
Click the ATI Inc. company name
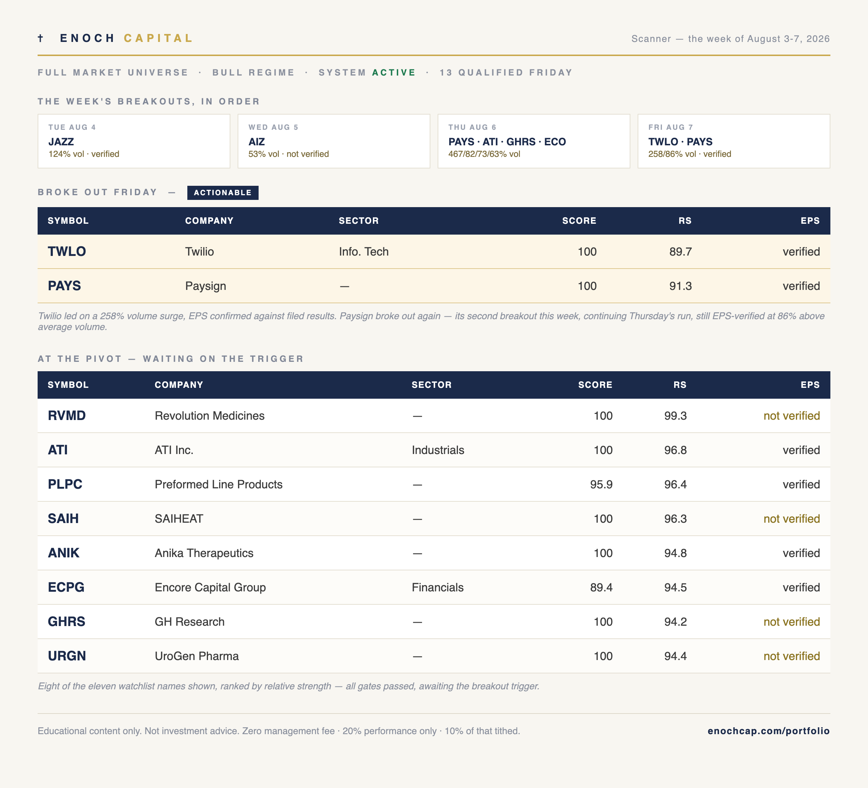pos(174,450)
